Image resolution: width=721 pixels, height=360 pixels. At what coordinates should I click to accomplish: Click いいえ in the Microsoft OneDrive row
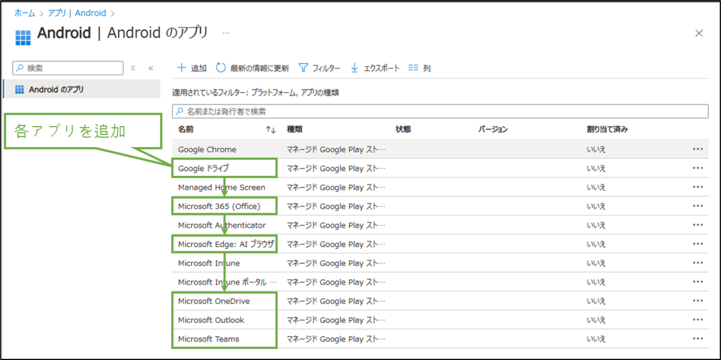click(x=596, y=301)
